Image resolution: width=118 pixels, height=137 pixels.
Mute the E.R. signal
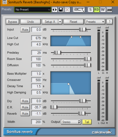click(x=25, y=107)
